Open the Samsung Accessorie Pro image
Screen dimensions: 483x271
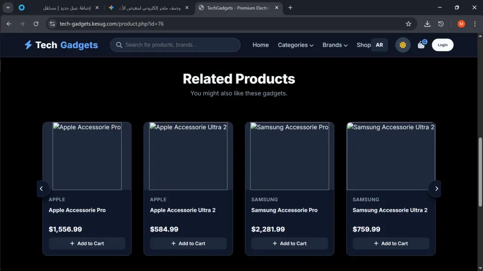tap(289, 156)
